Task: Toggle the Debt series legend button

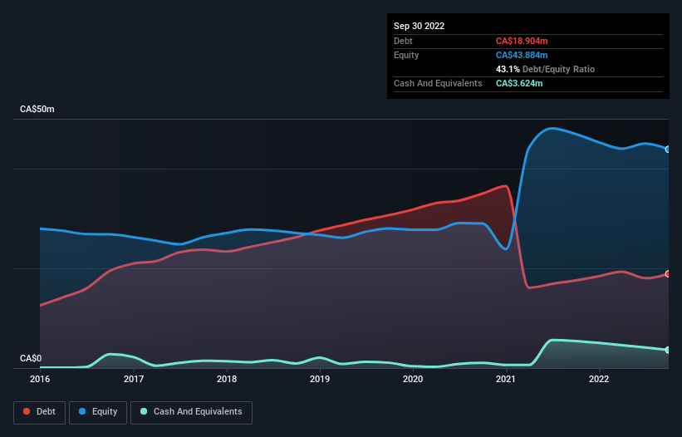Action: coord(40,412)
